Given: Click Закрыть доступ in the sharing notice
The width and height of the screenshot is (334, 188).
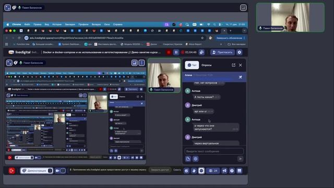Looking at the screenshot, I should pos(160,170).
